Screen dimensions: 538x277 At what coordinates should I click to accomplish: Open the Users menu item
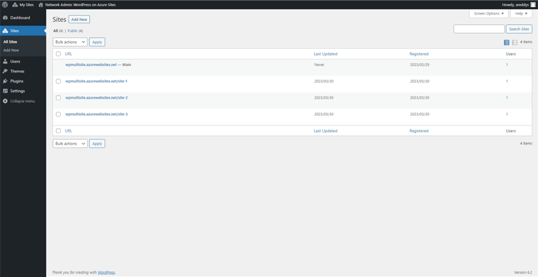tap(23, 61)
